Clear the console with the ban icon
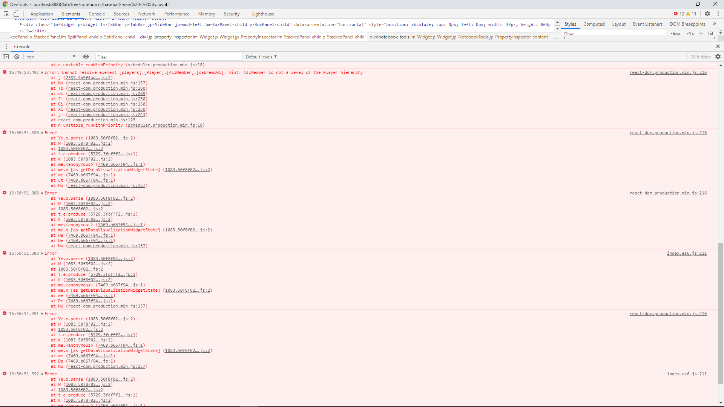The width and height of the screenshot is (724, 407). pos(17,57)
